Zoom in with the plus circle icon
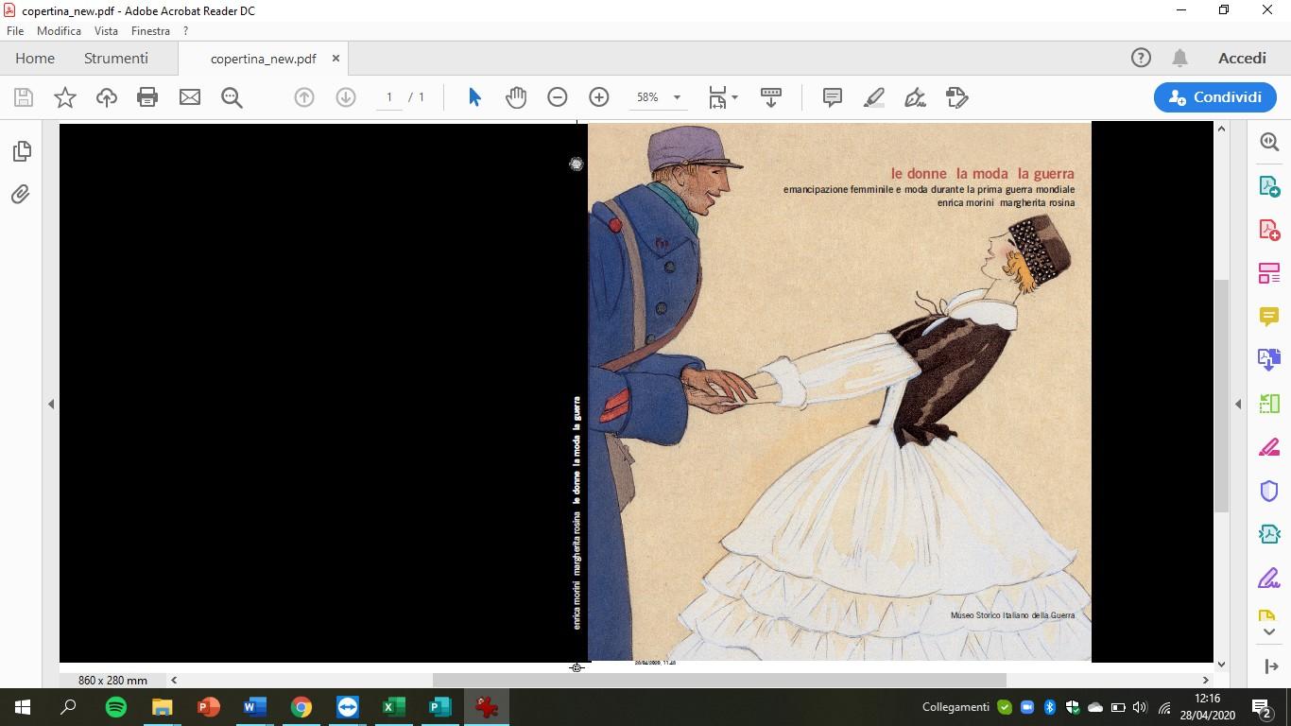The height and width of the screenshot is (726, 1291). [599, 97]
